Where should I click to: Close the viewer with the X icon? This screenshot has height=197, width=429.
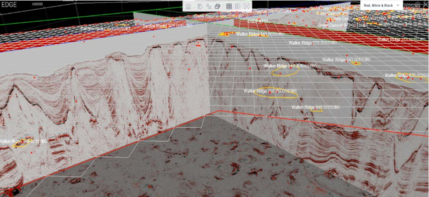coord(425,5)
